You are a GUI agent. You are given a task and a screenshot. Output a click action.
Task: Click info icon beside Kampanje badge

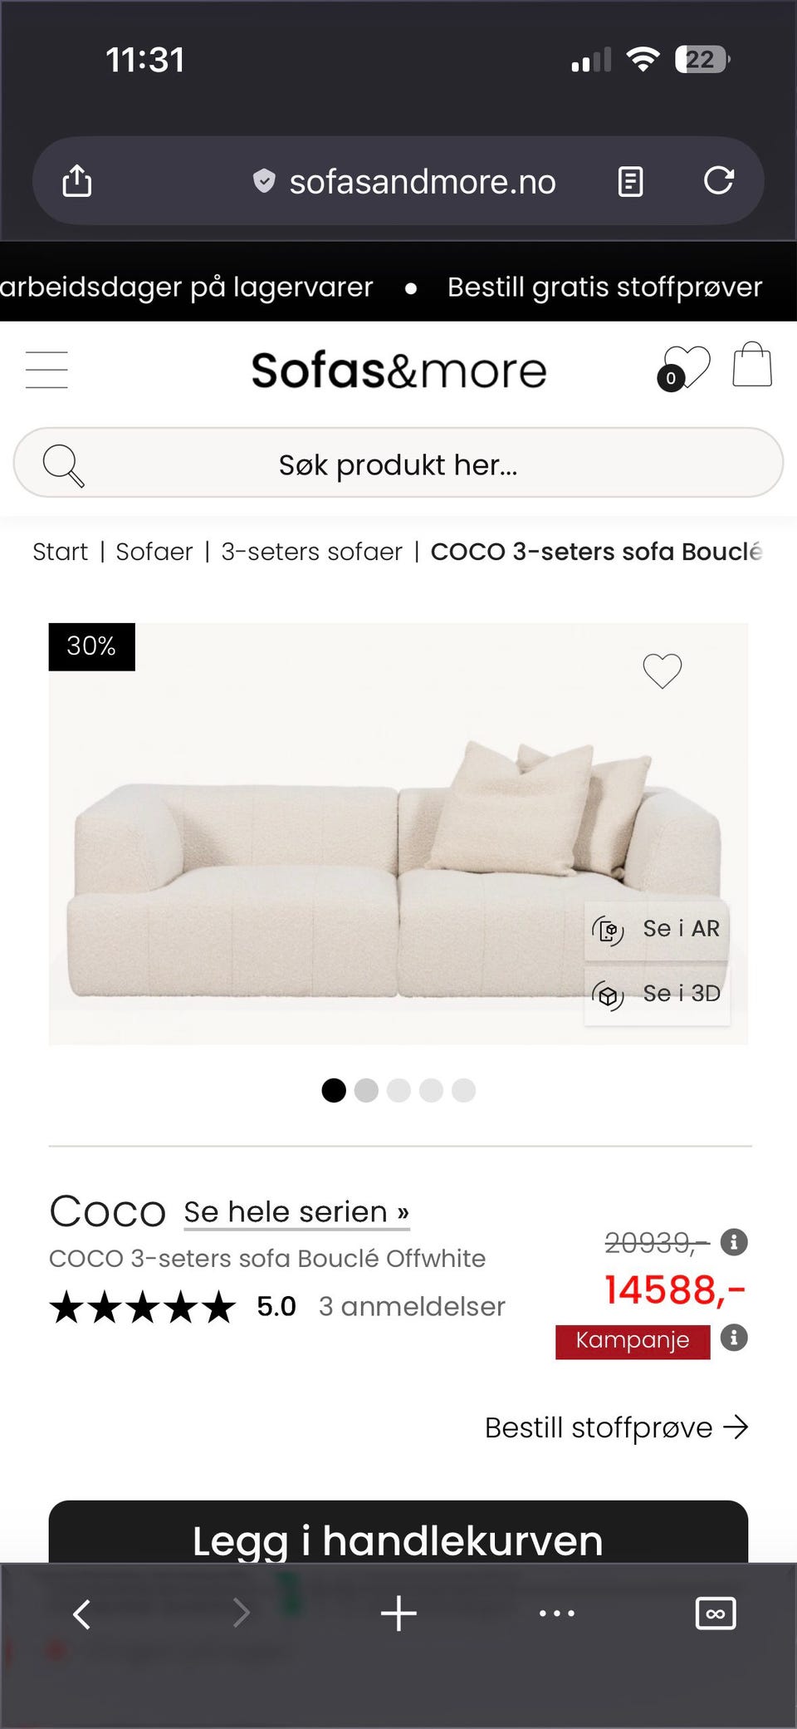pyautogui.click(x=734, y=1338)
